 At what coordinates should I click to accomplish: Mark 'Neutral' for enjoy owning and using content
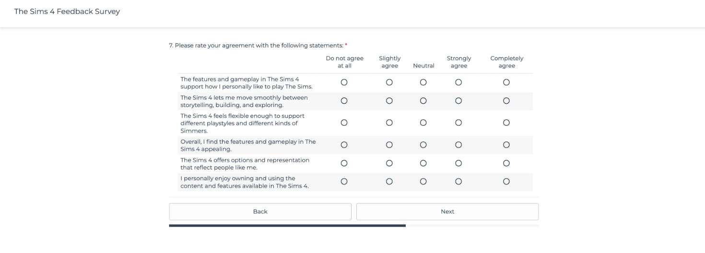point(423,182)
